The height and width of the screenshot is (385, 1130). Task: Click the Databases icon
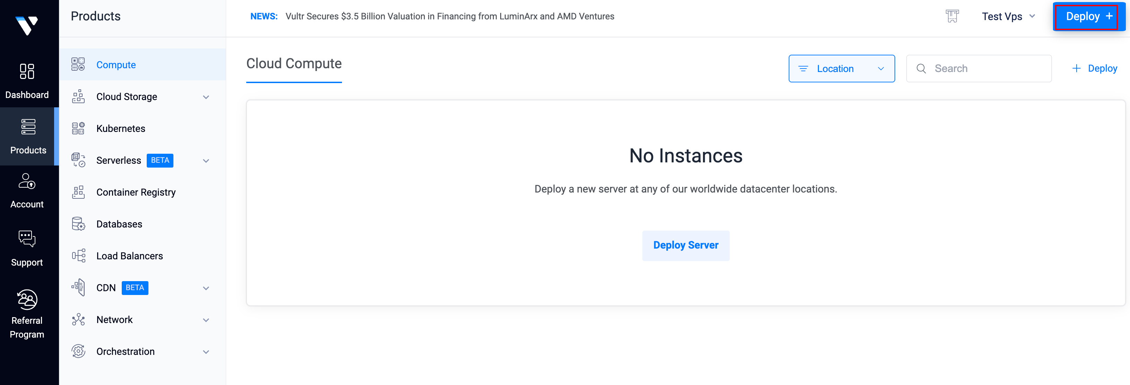[x=78, y=224]
